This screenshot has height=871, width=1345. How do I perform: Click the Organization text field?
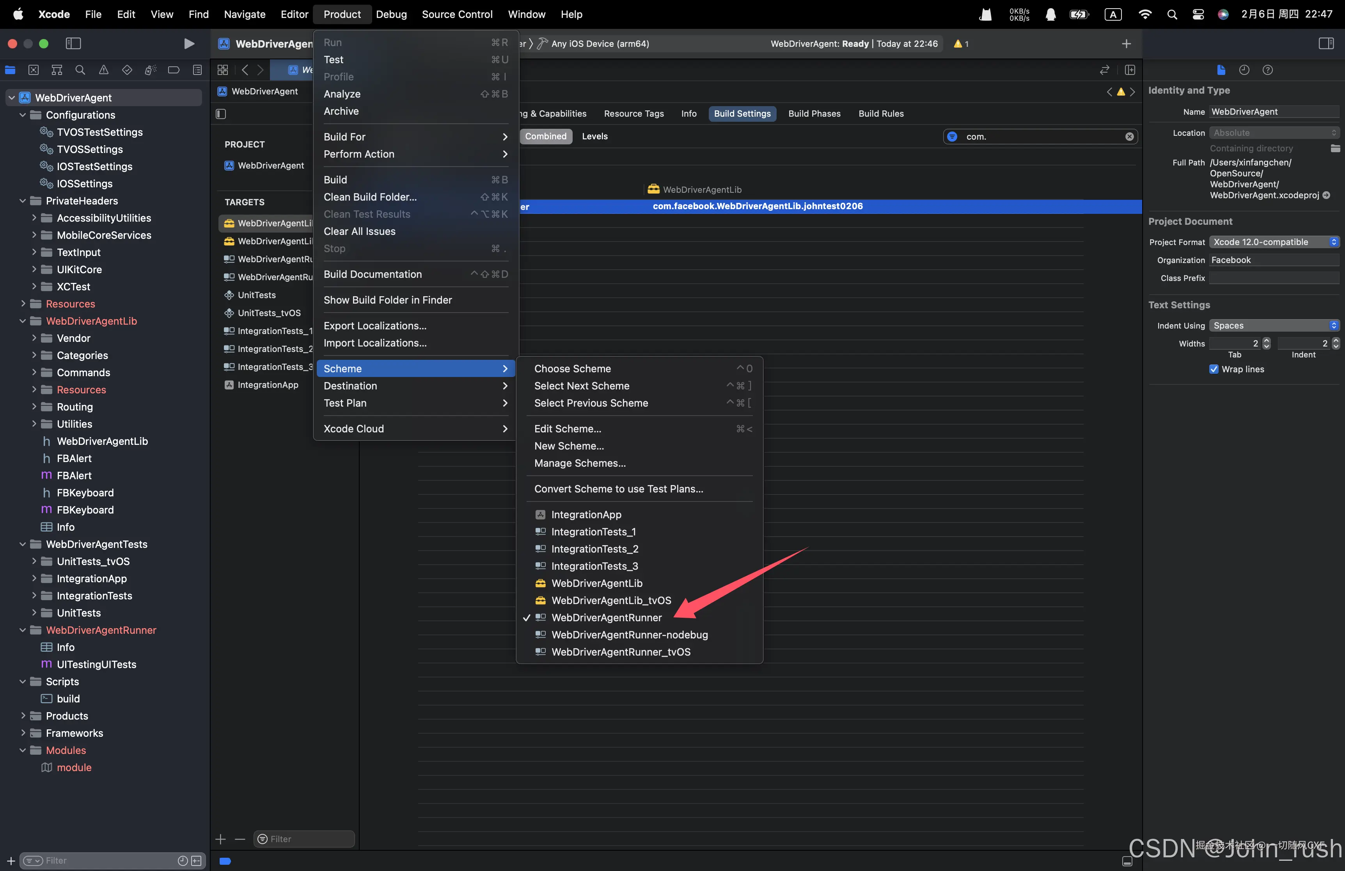pos(1274,260)
